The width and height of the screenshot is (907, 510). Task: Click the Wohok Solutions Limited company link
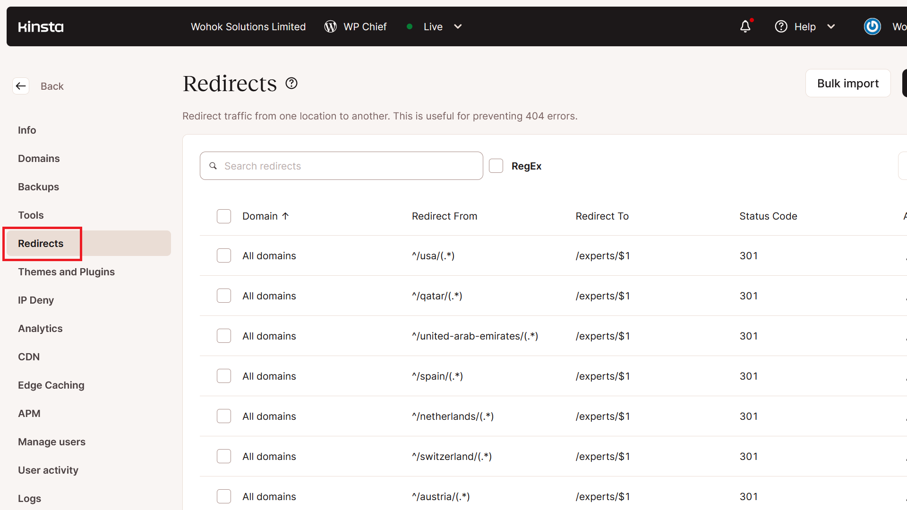click(248, 27)
